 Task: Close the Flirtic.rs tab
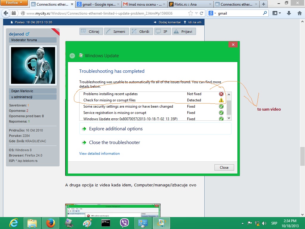coord(210,4)
